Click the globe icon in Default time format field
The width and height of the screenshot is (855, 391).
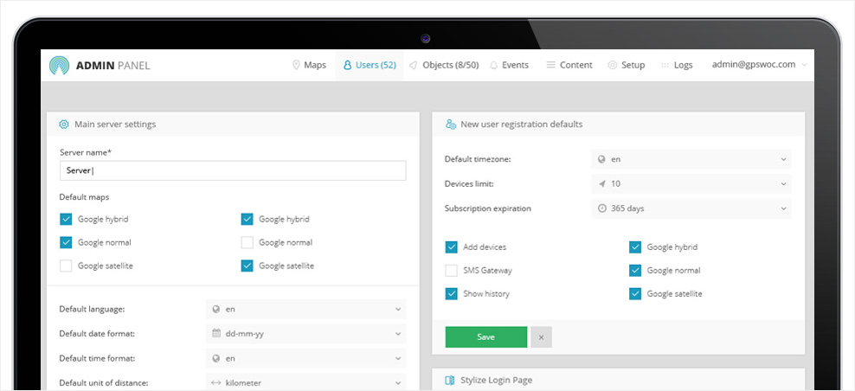click(x=216, y=358)
